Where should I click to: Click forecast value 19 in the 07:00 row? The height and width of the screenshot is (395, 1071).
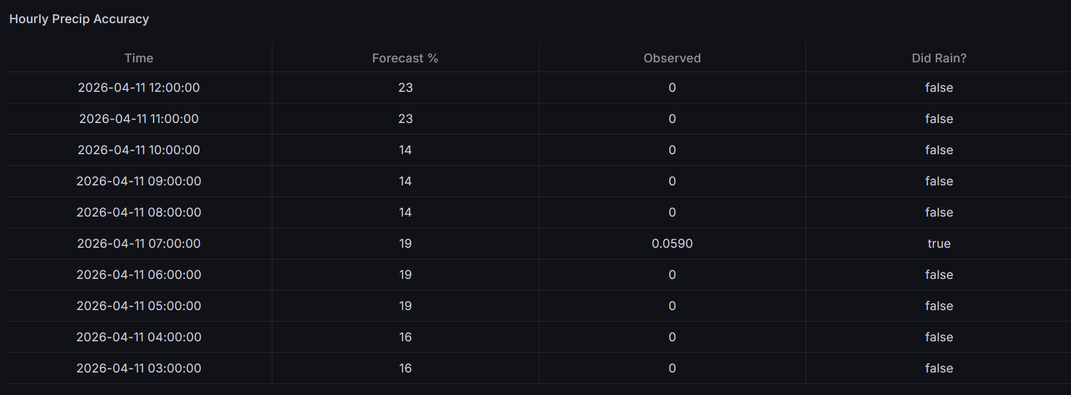405,244
